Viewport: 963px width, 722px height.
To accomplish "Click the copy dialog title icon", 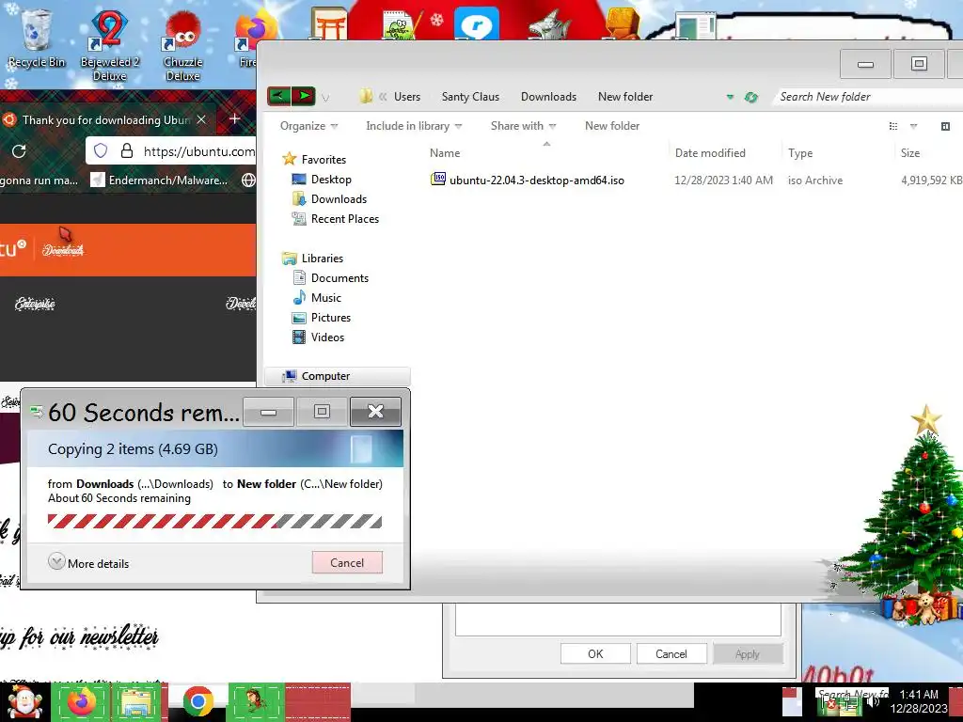I will coord(37,412).
